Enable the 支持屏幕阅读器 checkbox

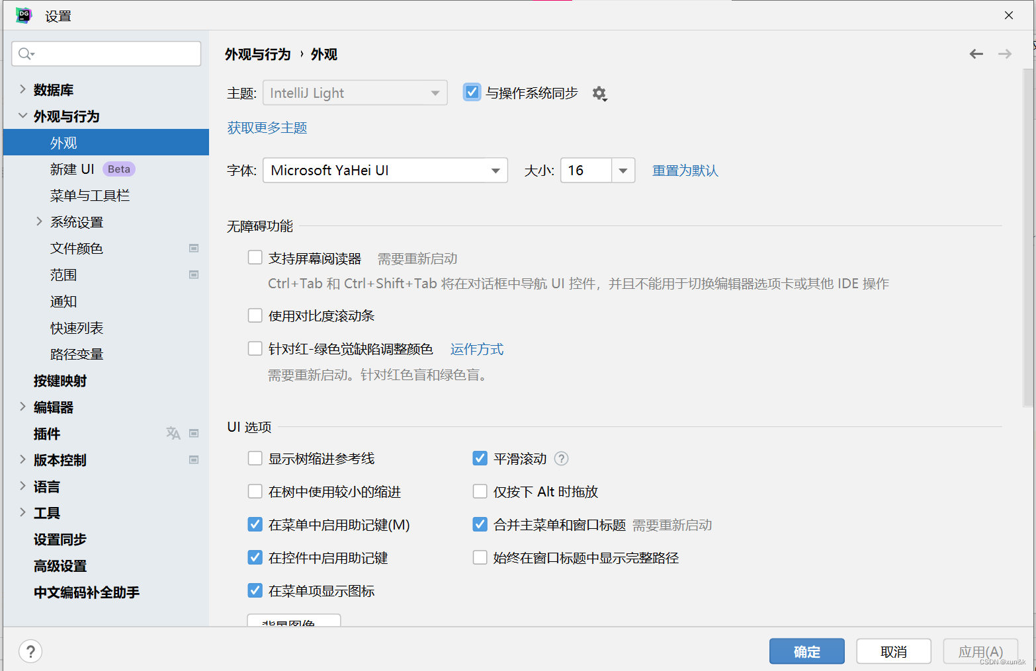(x=255, y=257)
